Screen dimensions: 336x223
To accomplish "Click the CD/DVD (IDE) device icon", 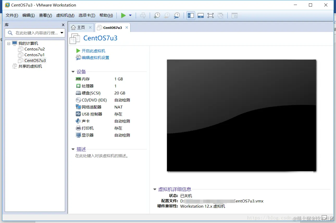I will tap(78, 100).
